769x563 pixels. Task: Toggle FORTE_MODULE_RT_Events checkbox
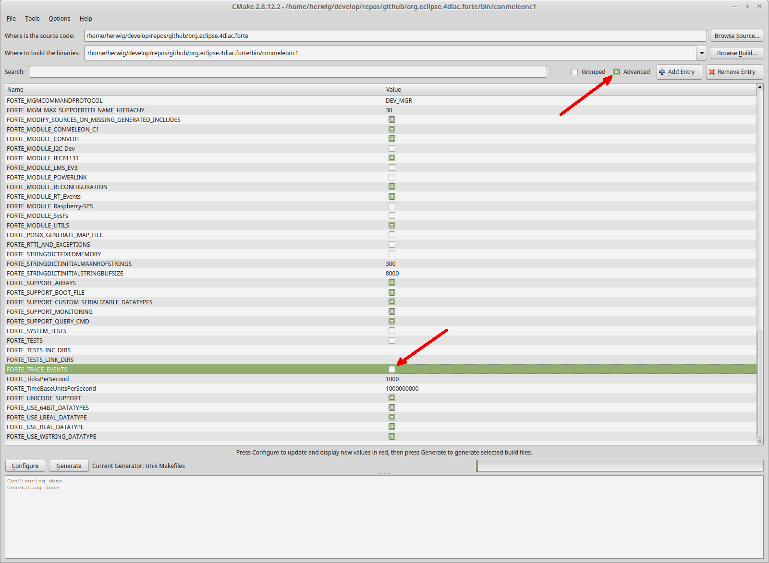click(x=392, y=196)
